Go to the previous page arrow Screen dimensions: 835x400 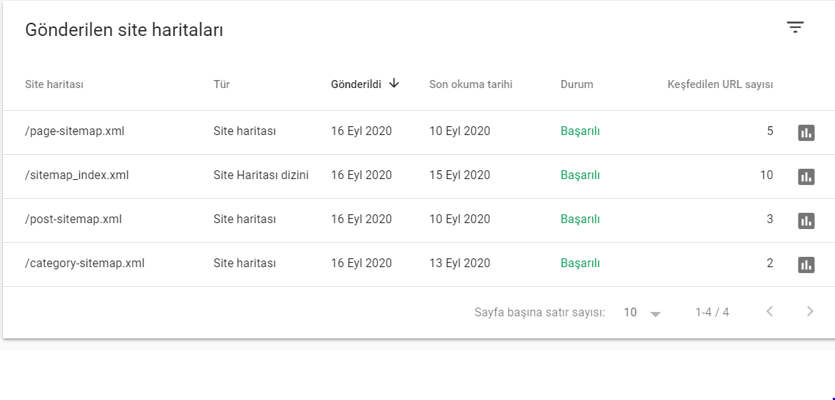[x=770, y=312]
